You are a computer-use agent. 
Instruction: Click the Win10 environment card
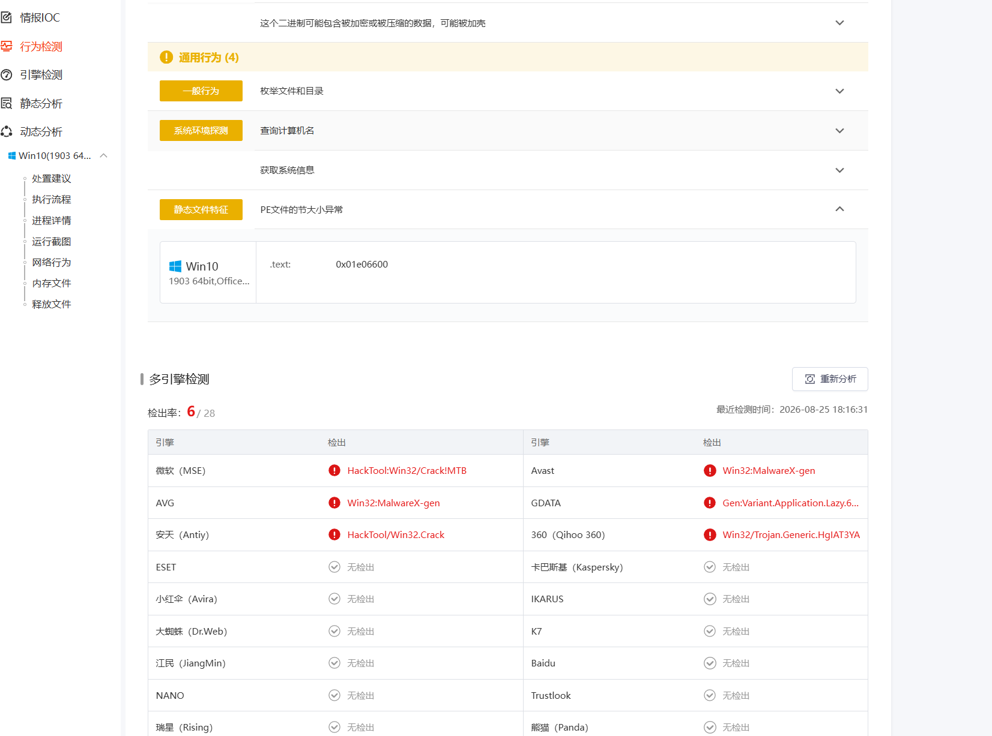(208, 272)
